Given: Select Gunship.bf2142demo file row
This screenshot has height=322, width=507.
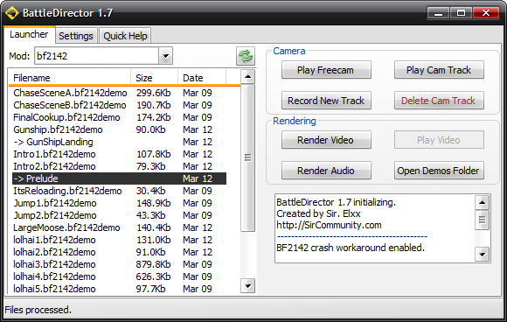Looking at the screenshot, I should pyautogui.click(x=119, y=129).
